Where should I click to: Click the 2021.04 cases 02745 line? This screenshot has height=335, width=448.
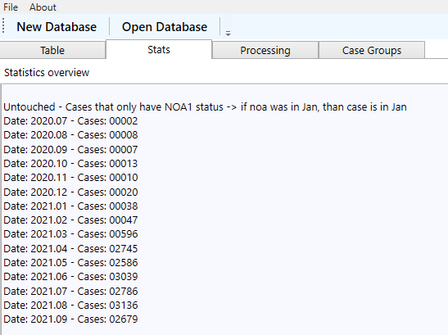(70, 249)
